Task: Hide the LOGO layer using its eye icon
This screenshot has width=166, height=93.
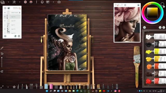Action: [5, 13]
